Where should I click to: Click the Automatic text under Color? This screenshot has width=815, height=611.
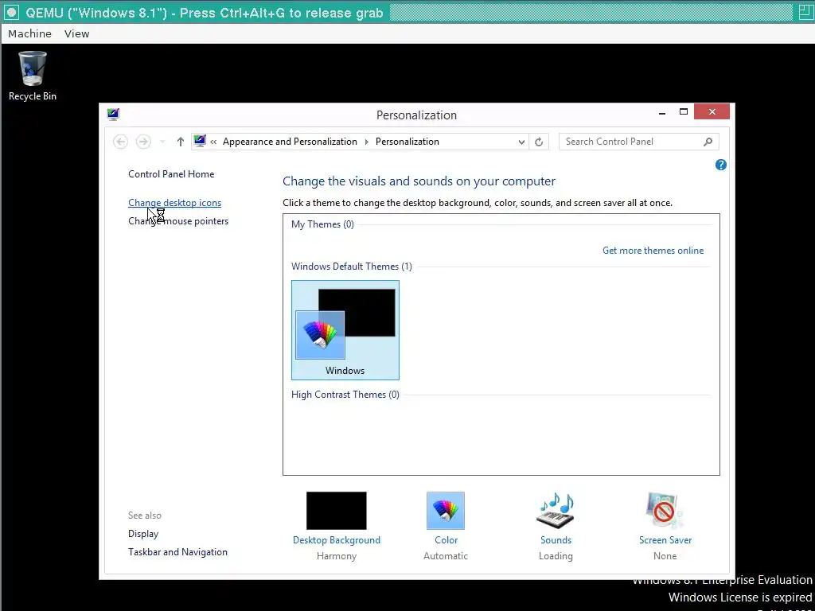(446, 556)
